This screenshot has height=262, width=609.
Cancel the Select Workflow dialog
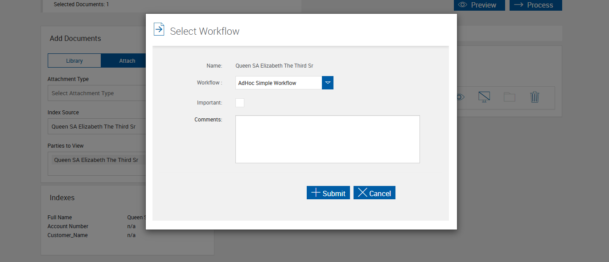coord(374,193)
